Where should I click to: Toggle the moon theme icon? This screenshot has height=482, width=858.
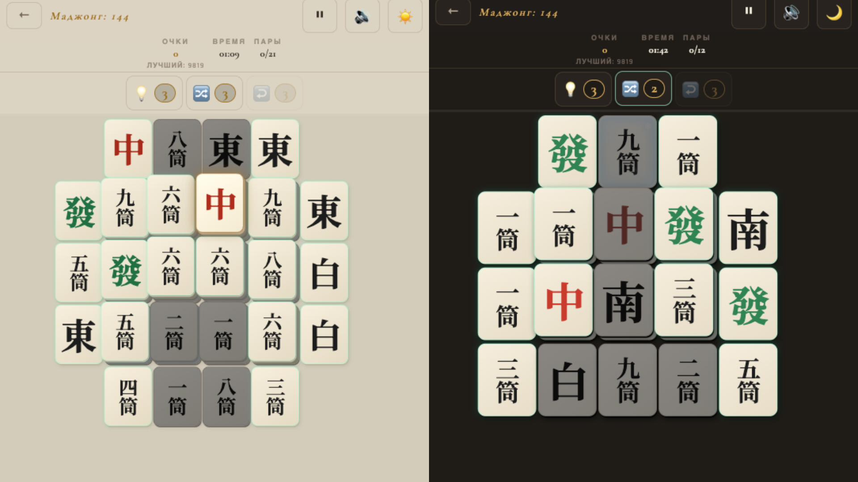pyautogui.click(x=834, y=12)
